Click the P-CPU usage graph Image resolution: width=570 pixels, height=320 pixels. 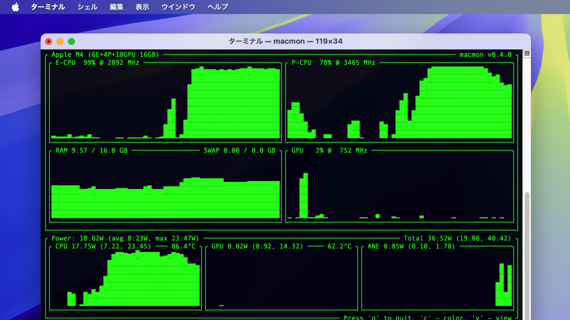pos(399,103)
